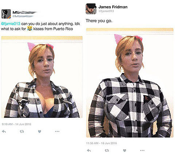This screenshot has width=175, height=158.
Task: Click the crying-laughing cat emoji in tweet
Action: [x=30, y=29]
